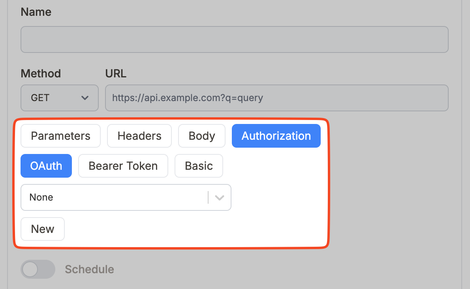This screenshot has width=470, height=289.
Task: Click the down-arrow icon on the None selector
Action: [220, 197]
